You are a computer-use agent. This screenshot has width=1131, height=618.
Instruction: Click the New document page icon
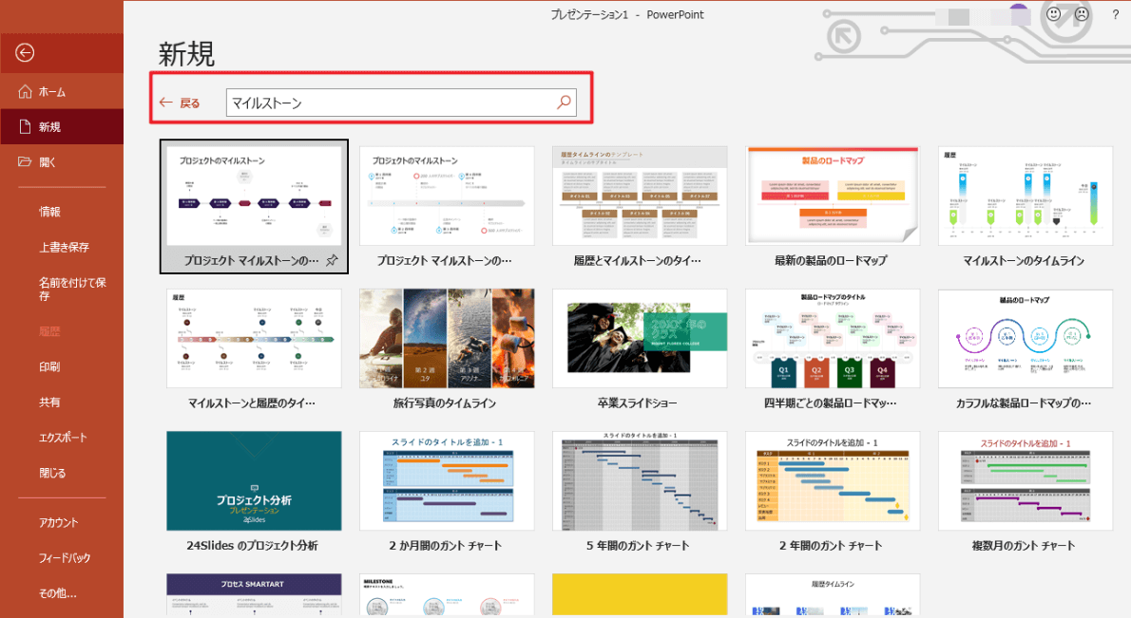tap(25, 127)
